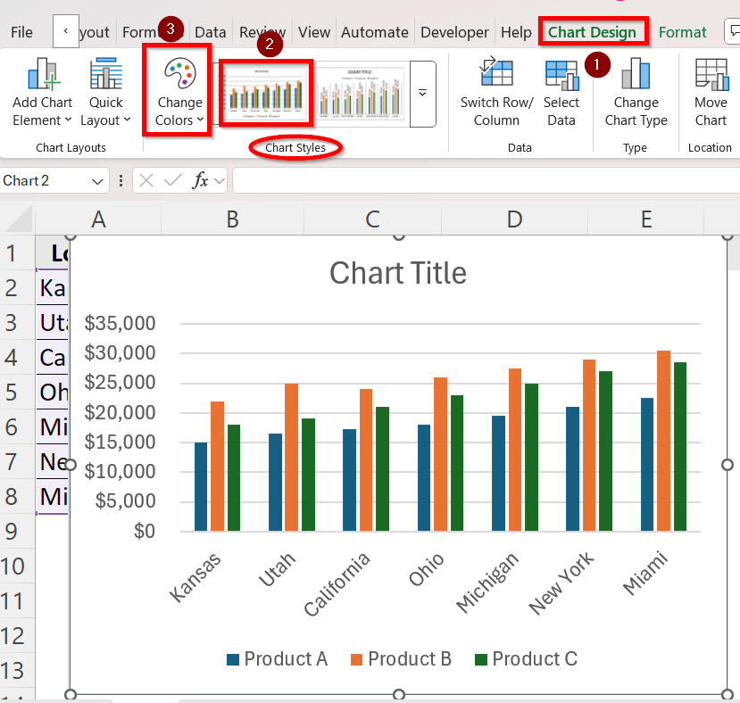Click the Chart Title text

(x=398, y=272)
